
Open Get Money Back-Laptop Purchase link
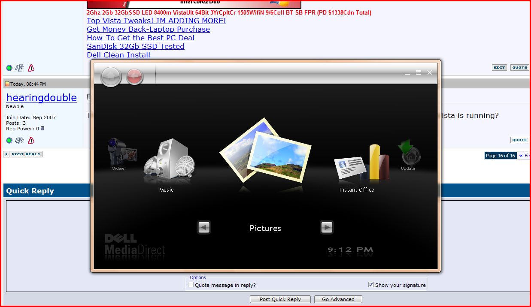(x=148, y=29)
